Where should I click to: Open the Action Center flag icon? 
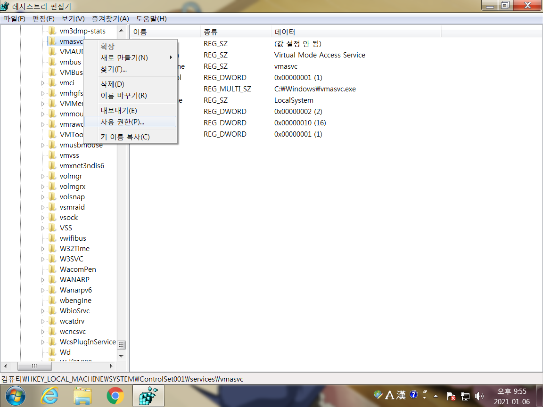point(451,396)
